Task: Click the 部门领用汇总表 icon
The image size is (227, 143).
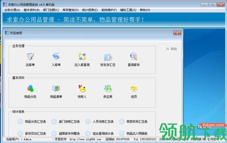Action: (x=54, y=121)
